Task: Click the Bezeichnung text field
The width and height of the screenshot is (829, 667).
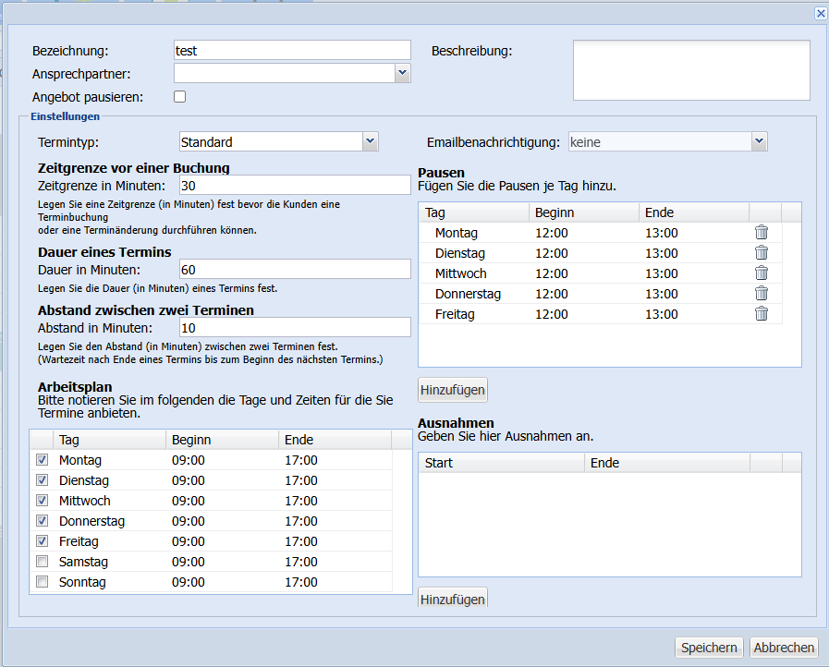Action: (292, 50)
